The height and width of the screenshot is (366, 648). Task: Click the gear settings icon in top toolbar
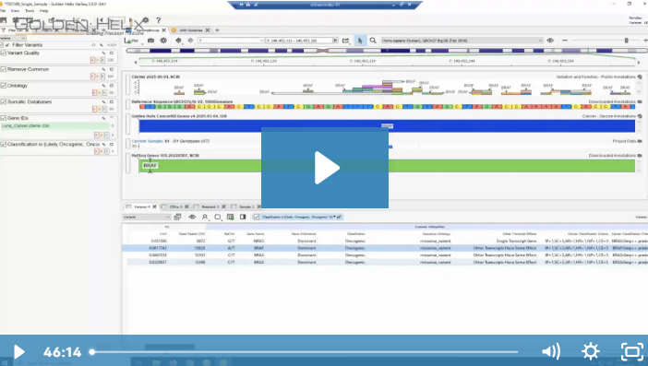click(146, 20)
